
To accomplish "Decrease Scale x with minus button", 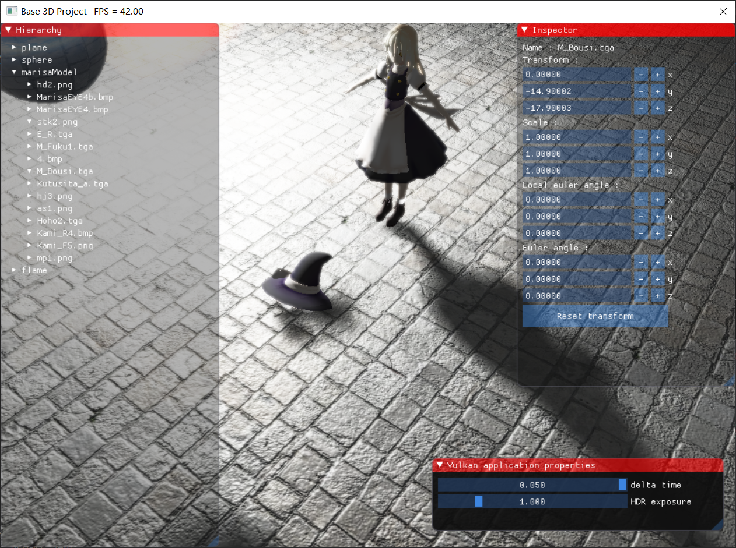I will pos(640,137).
